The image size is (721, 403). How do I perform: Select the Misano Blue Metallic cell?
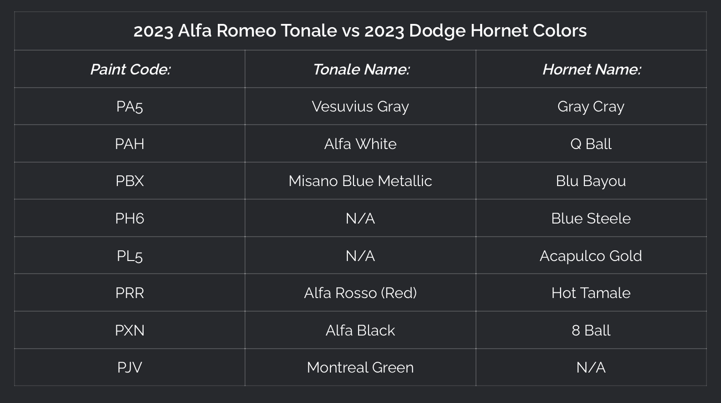[360, 181]
